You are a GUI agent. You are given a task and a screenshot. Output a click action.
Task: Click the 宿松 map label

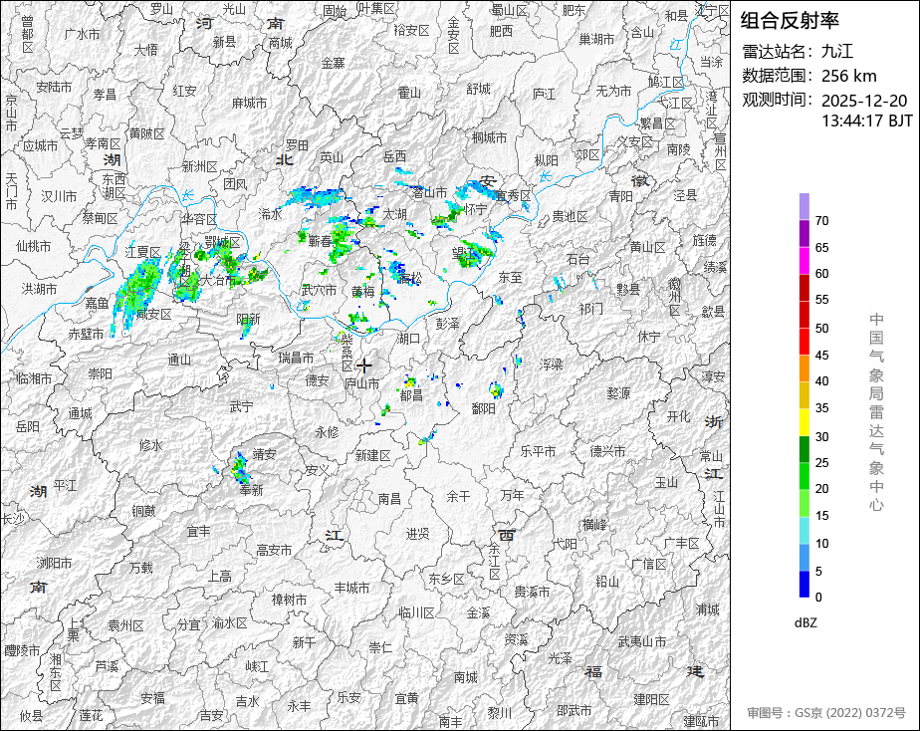[x=409, y=278]
